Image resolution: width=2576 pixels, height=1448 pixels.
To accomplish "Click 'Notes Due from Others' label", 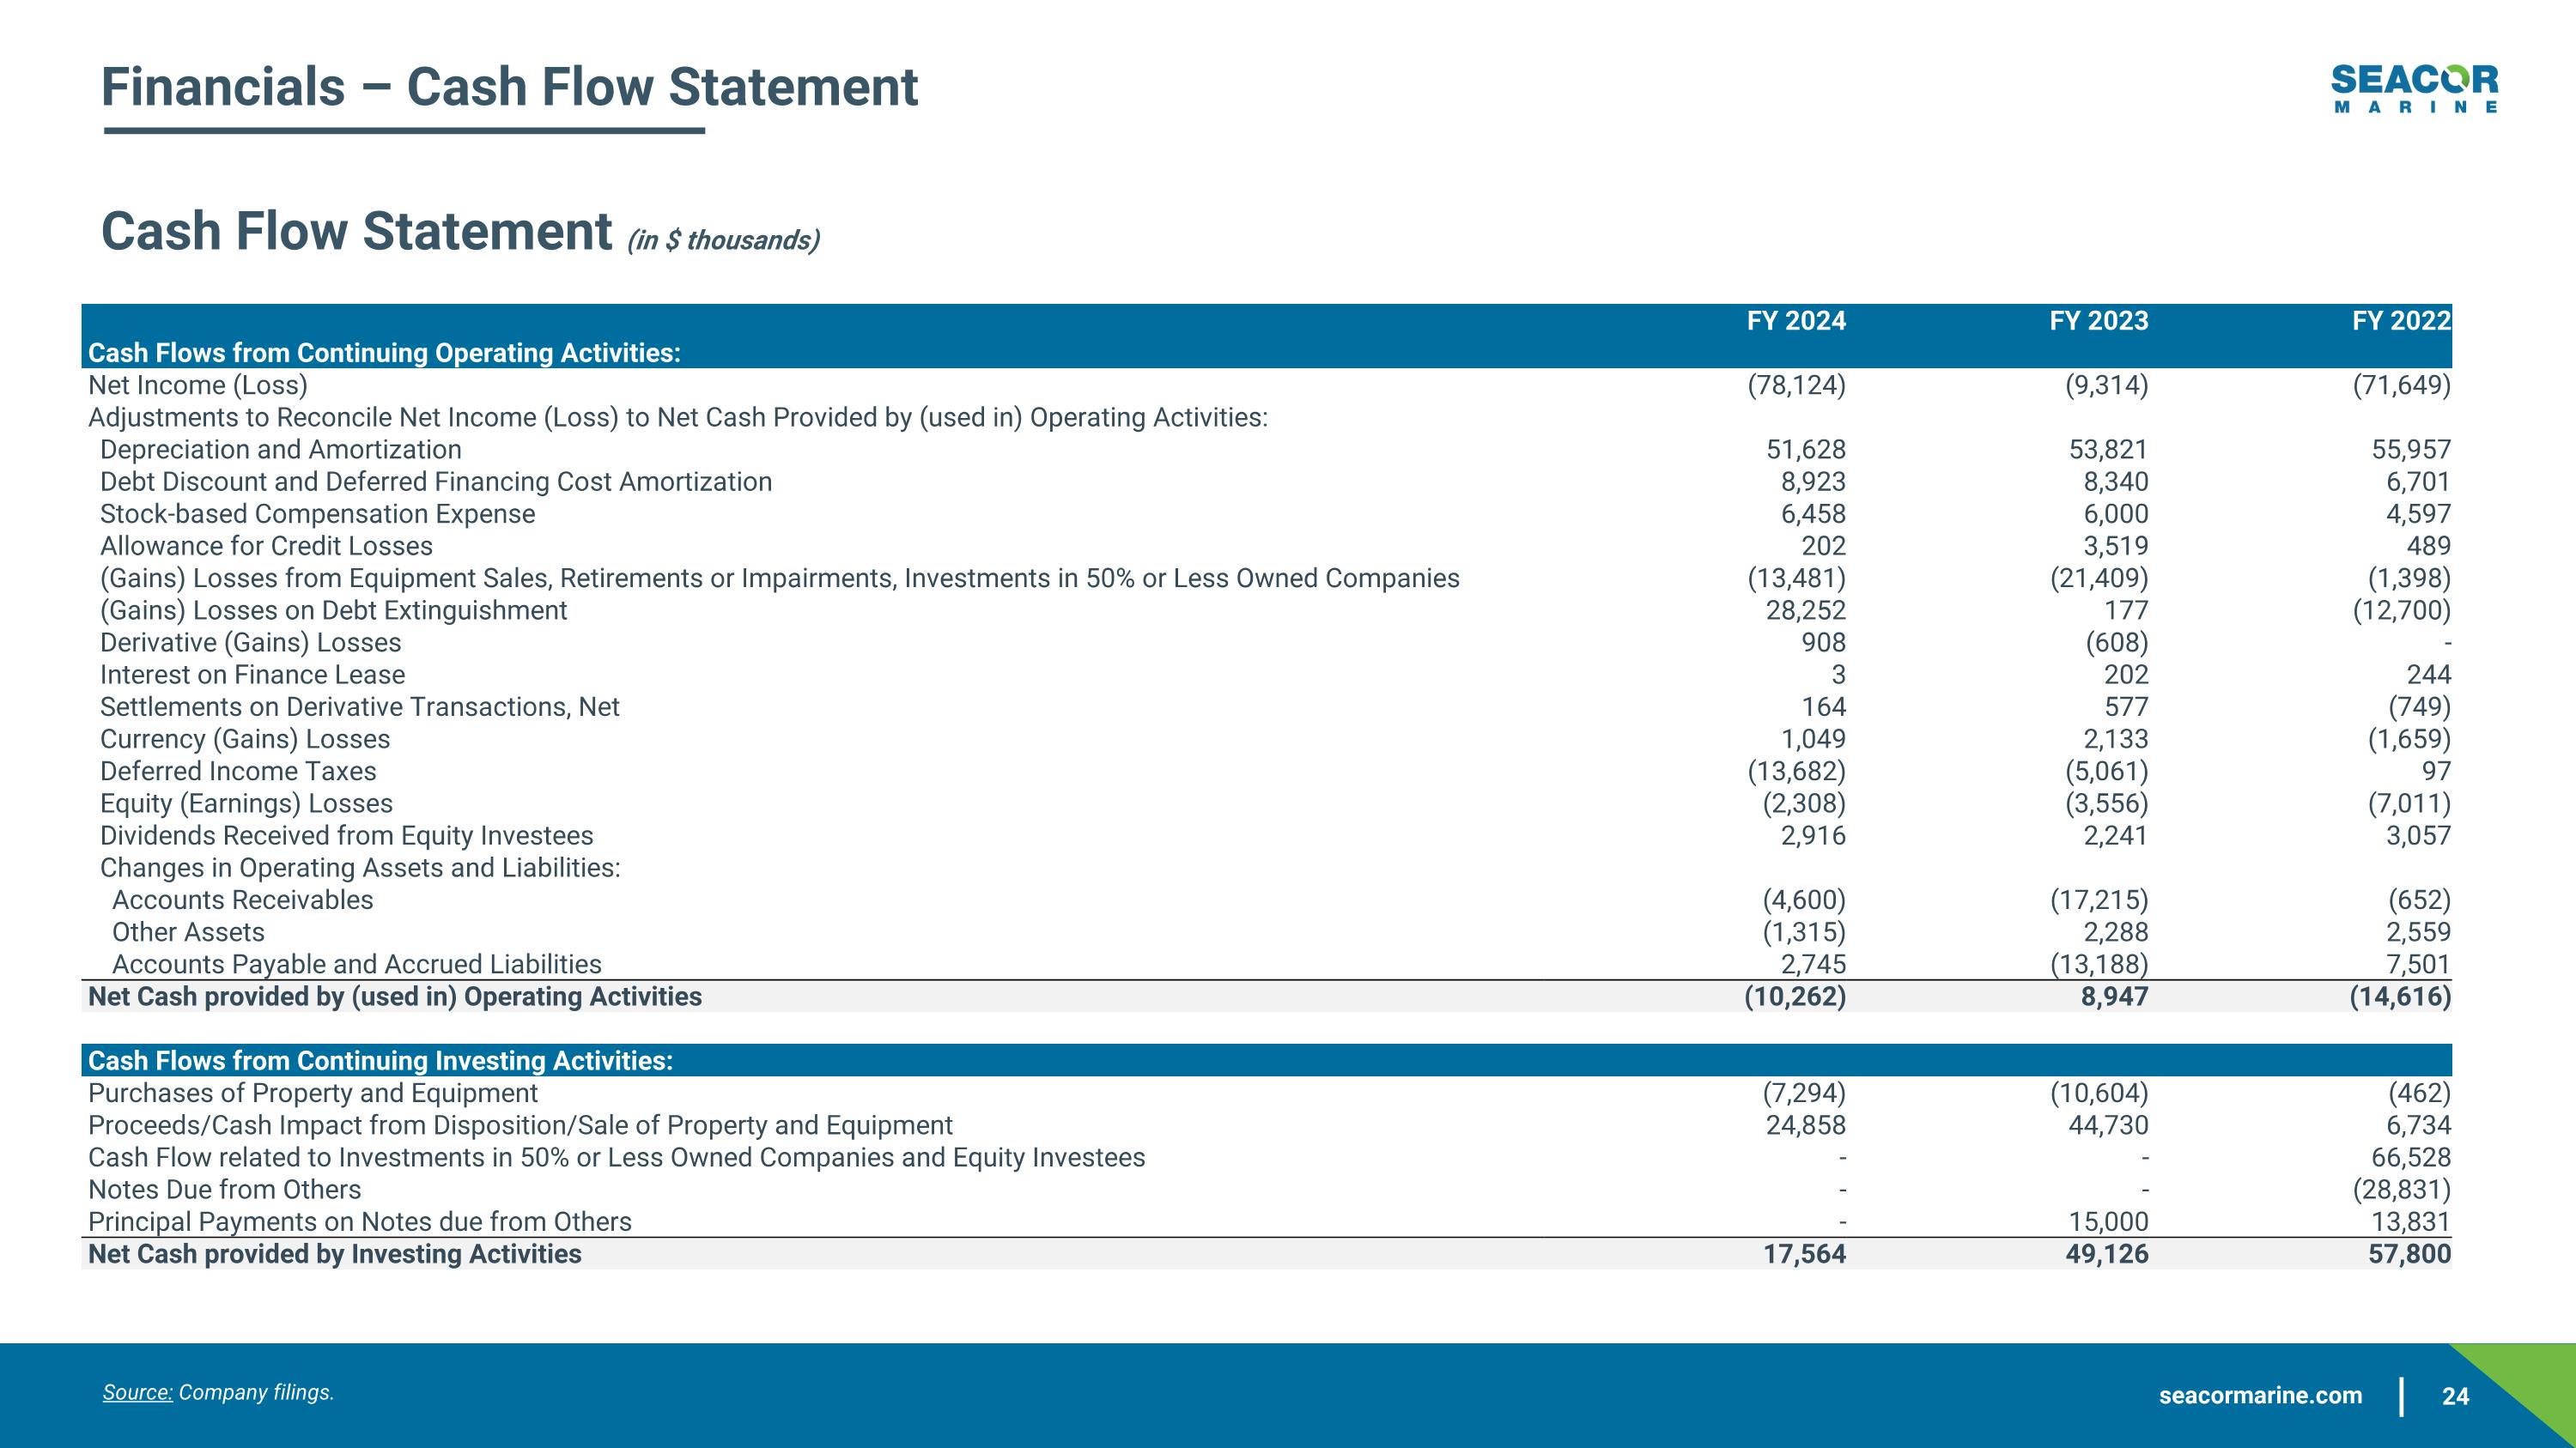I will coord(225,1189).
